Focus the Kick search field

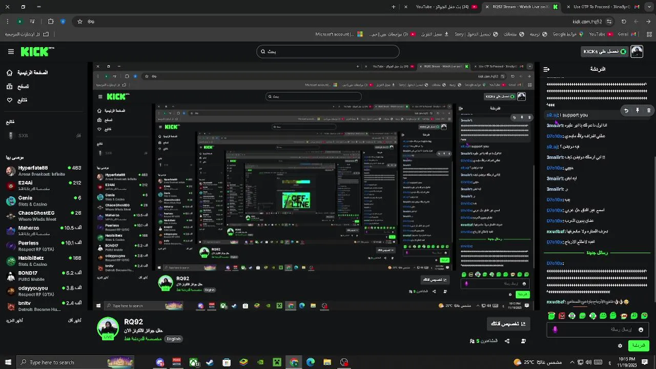327,51
